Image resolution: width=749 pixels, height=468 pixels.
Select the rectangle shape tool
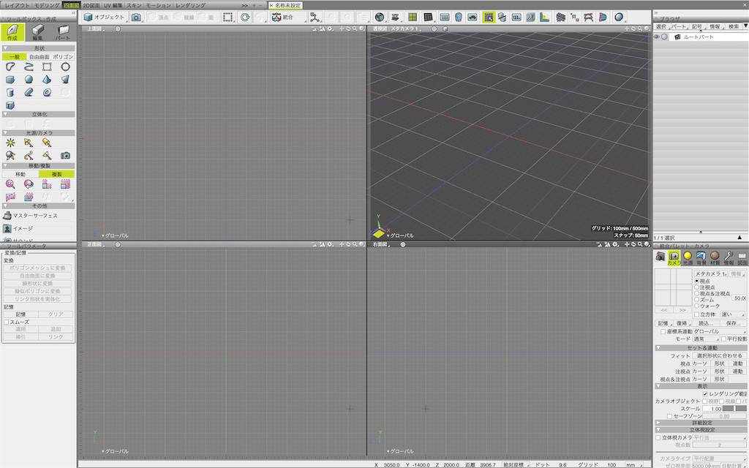47,67
